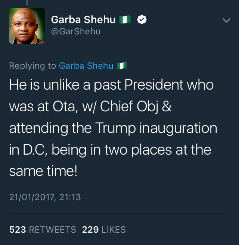
Task: View the RETWEETS list
Action: [53, 230]
